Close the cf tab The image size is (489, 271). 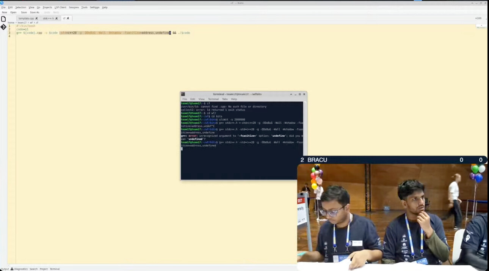68,18
